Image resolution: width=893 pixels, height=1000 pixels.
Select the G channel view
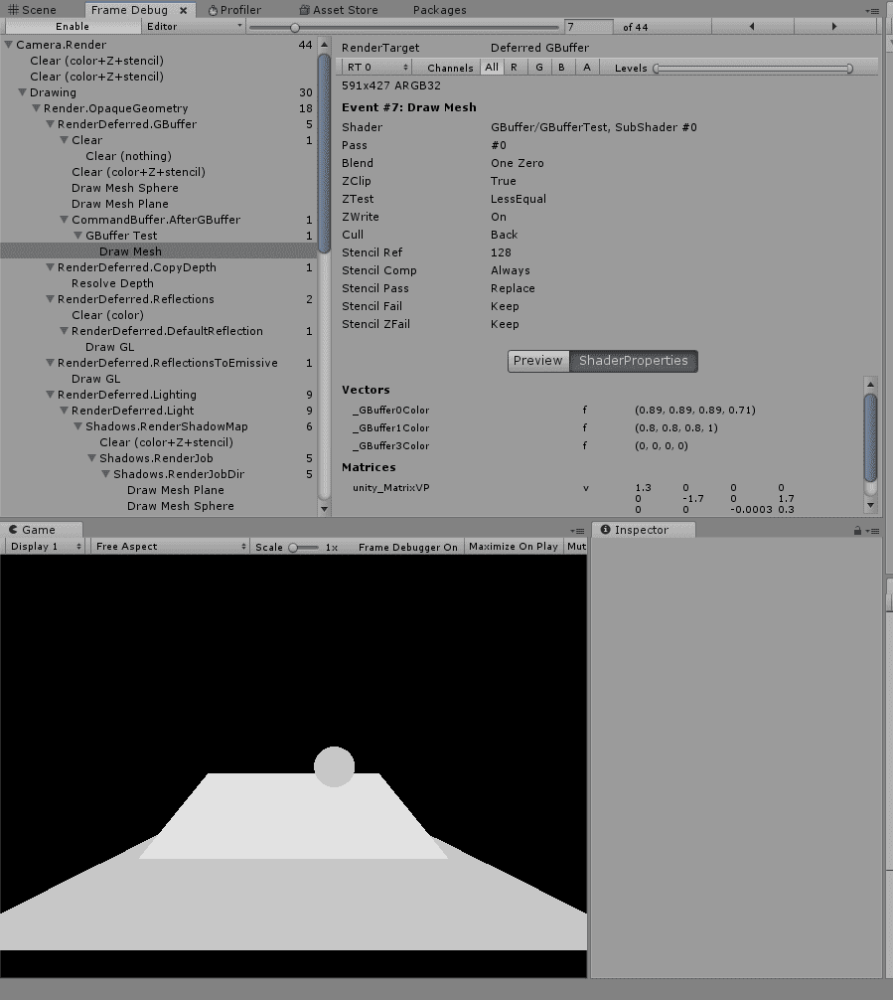pyautogui.click(x=538, y=68)
